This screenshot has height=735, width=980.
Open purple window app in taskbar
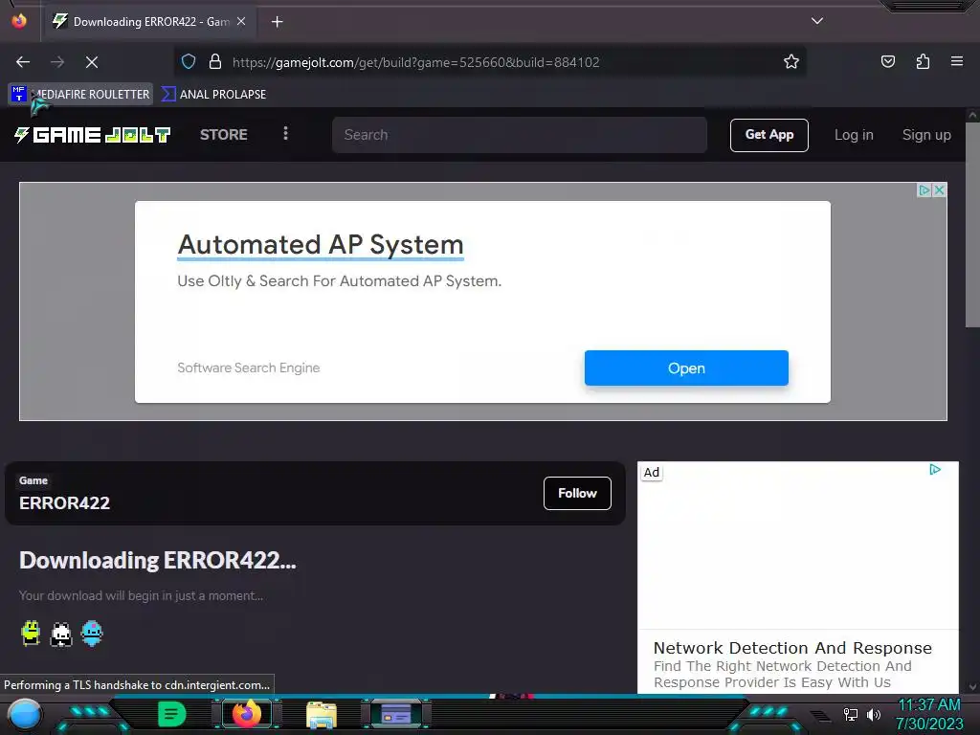[396, 713]
